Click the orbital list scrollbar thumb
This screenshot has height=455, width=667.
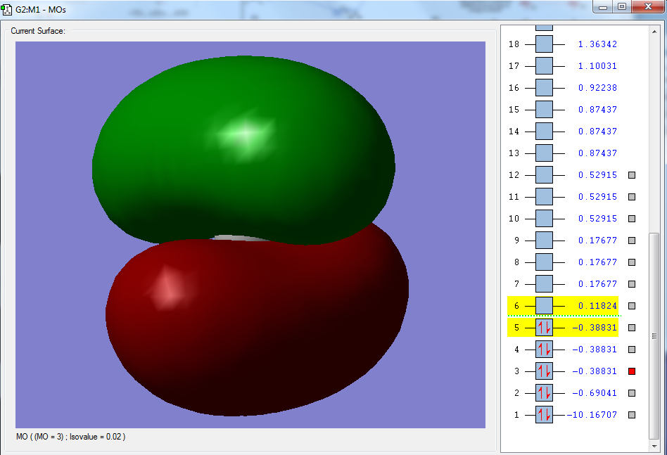pos(654,336)
